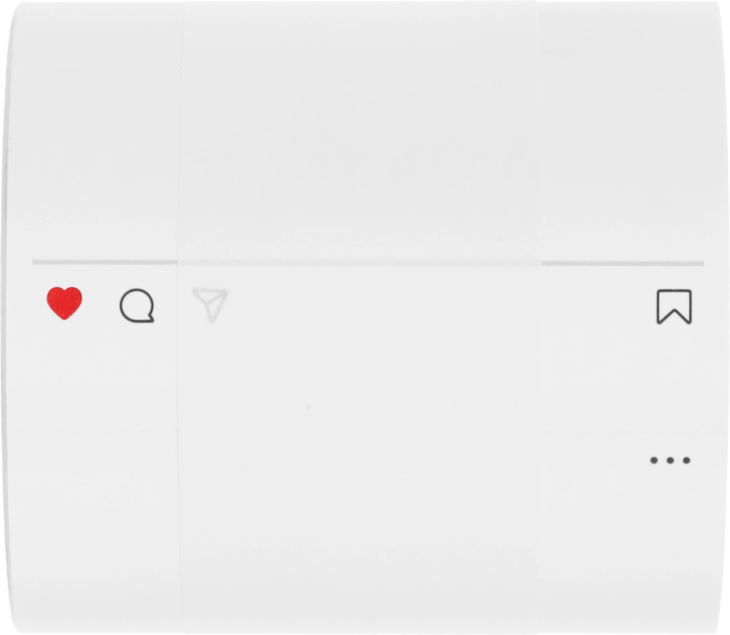
Task: Unlike the post by toggling the heart
Action: [x=64, y=303]
